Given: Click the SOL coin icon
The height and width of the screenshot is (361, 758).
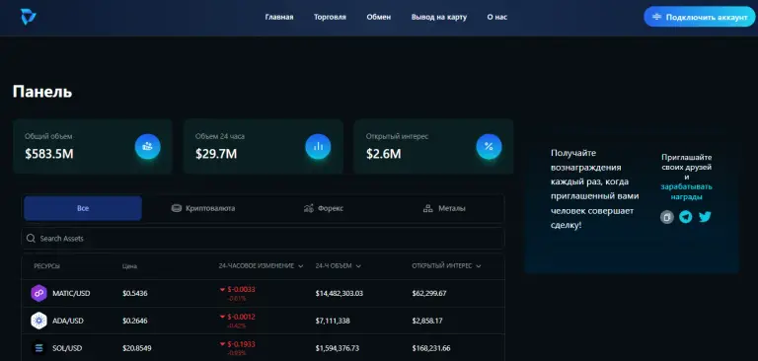Looking at the screenshot, I should (x=38, y=348).
